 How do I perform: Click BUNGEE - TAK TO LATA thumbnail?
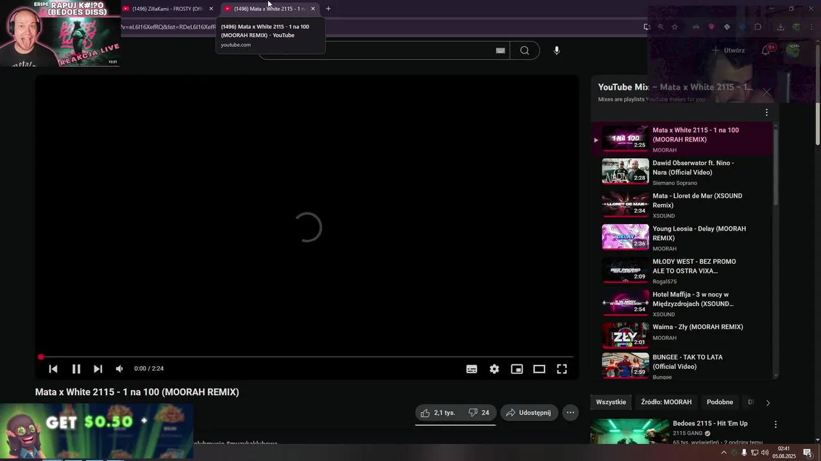(625, 366)
